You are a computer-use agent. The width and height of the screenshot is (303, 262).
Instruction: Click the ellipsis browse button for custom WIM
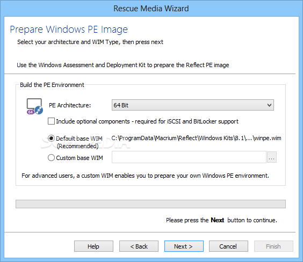(x=272, y=157)
